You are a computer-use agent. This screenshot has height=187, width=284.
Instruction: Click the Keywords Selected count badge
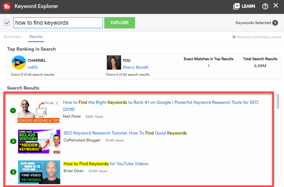275,23
